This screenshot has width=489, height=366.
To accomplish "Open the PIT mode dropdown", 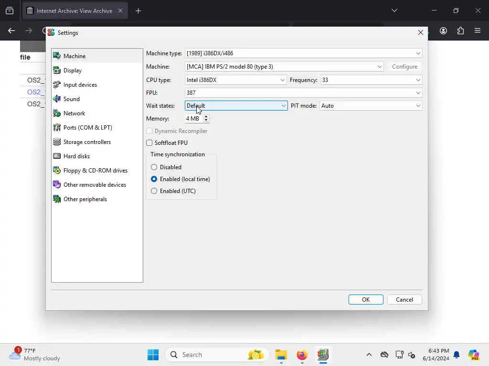I will (371, 105).
